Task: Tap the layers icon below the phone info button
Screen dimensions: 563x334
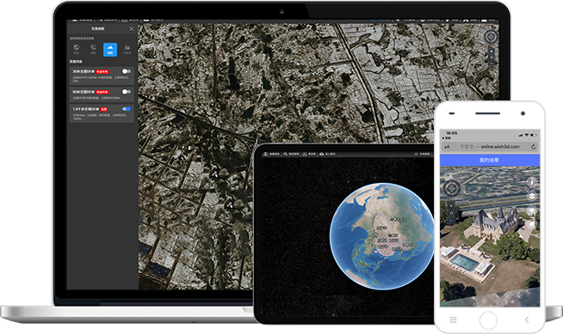Action: 531,196
